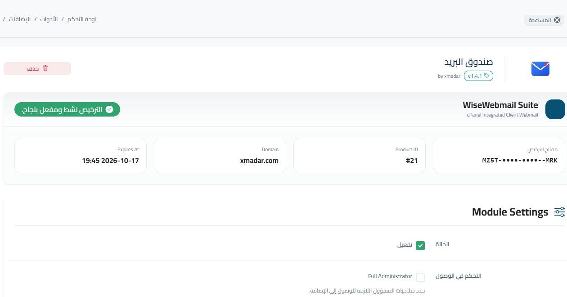The width and height of the screenshot is (567, 297).
Task: Click the lifebuoy help icon
Action: tap(557, 20)
